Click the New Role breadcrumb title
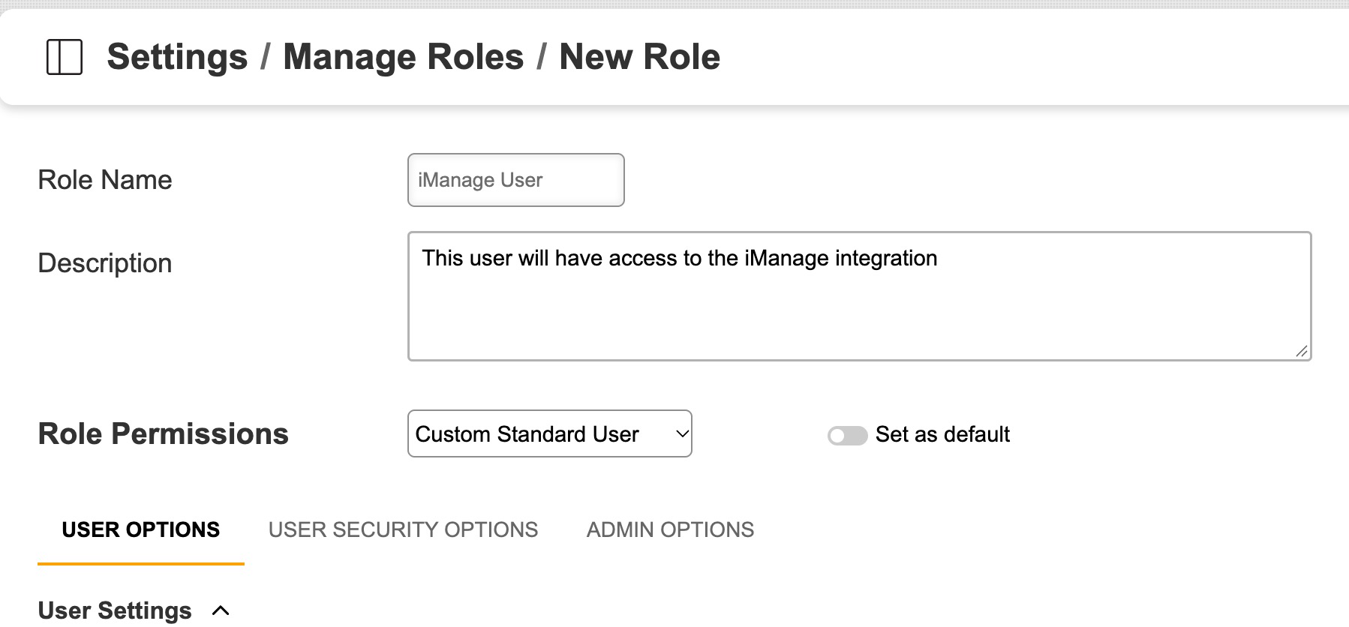Image resolution: width=1349 pixels, height=627 pixels. 639,57
